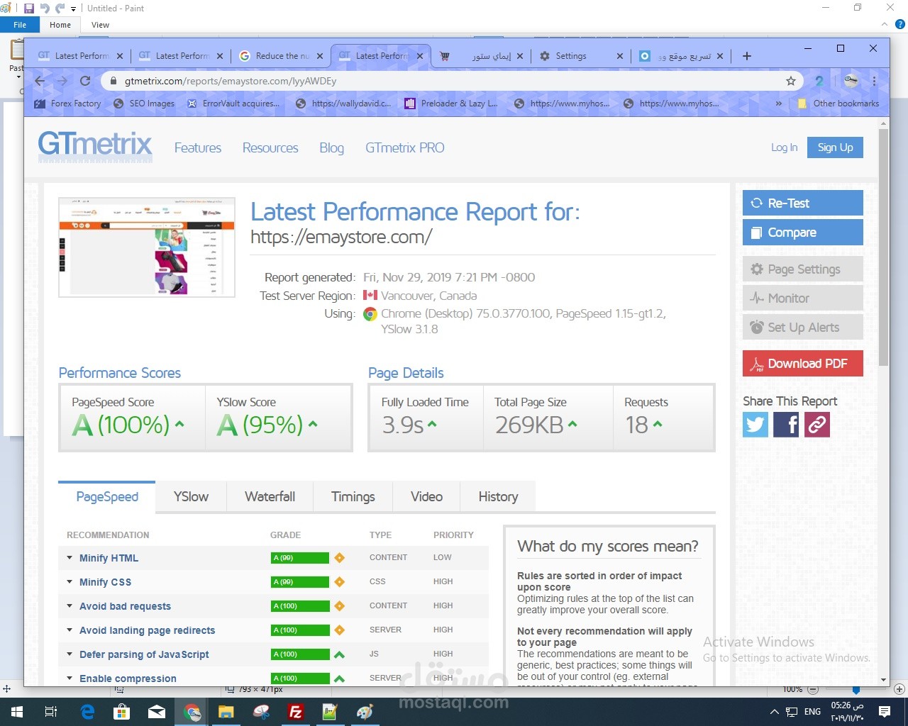Close the Settings tab
908x726 pixels.
point(620,56)
